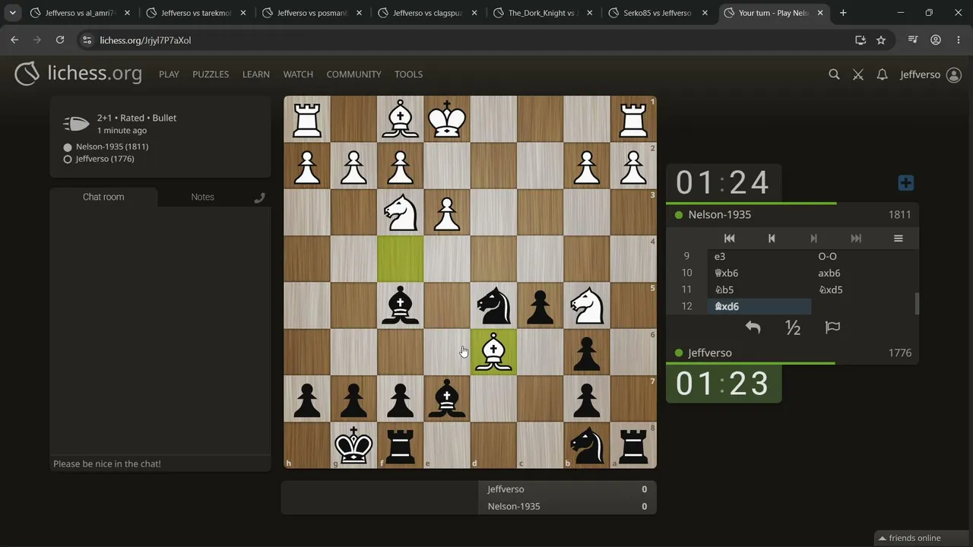This screenshot has width=973, height=547.
Task: Close the Your turn browser tab
Action: (x=820, y=13)
